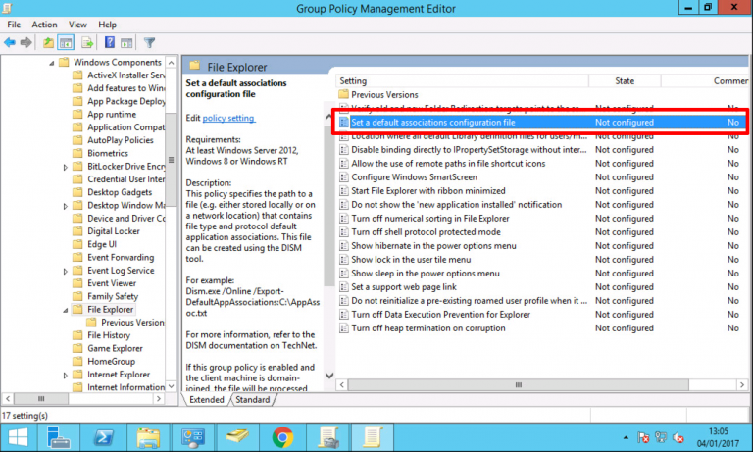Select the Family Safety tree folder
This screenshot has height=452, width=753.
pos(105,296)
